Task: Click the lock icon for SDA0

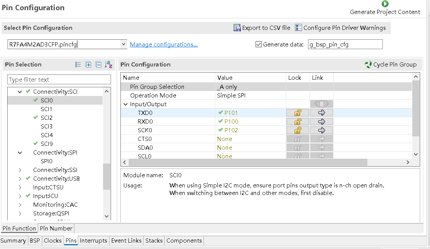Action: [x=298, y=147]
